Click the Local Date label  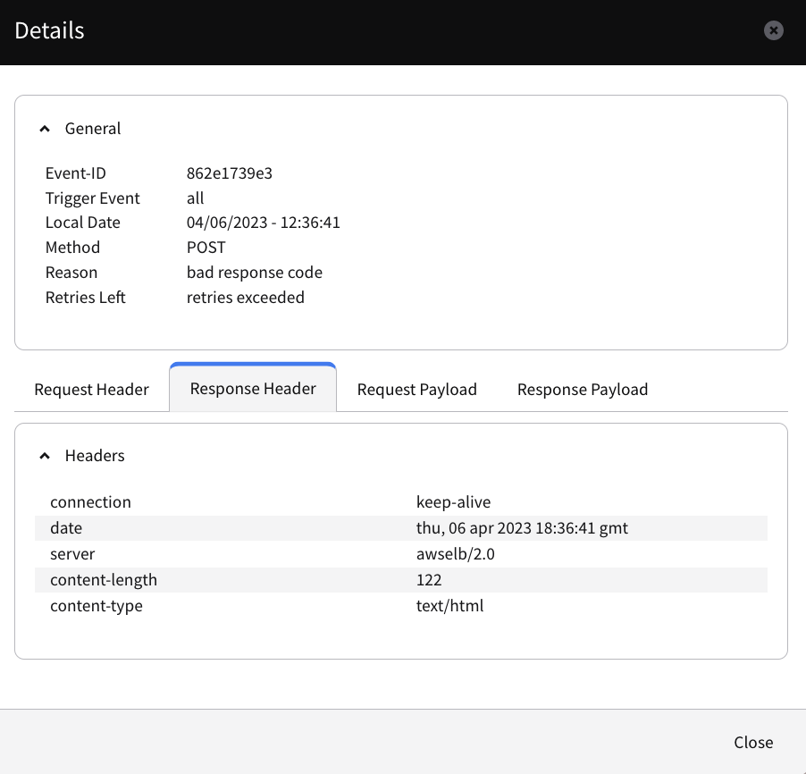(83, 223)
